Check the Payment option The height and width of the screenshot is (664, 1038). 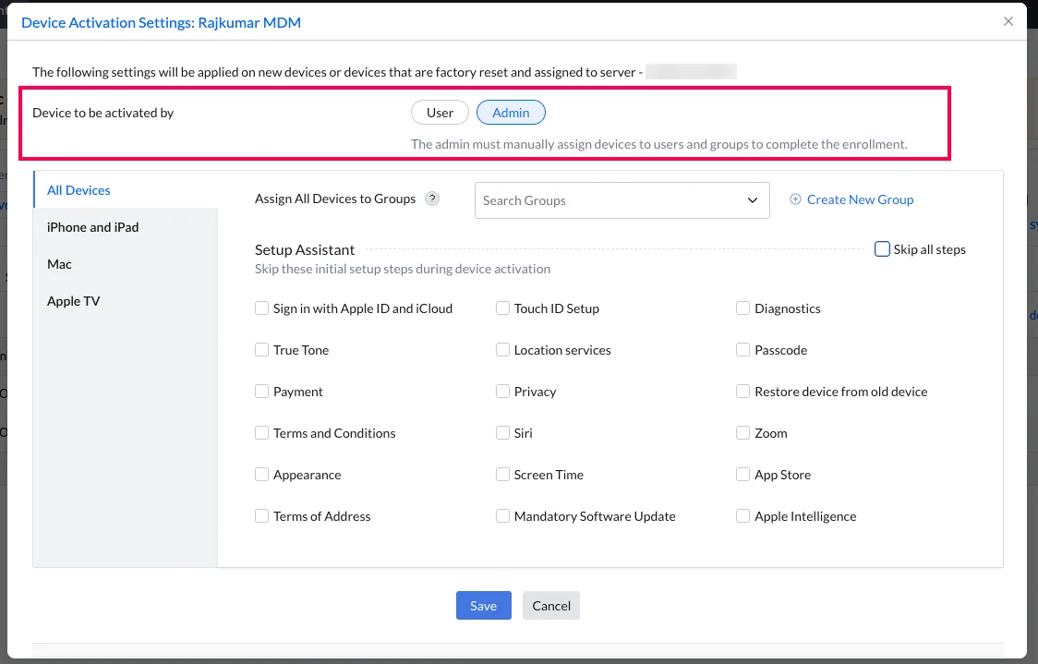click(261, 392)
